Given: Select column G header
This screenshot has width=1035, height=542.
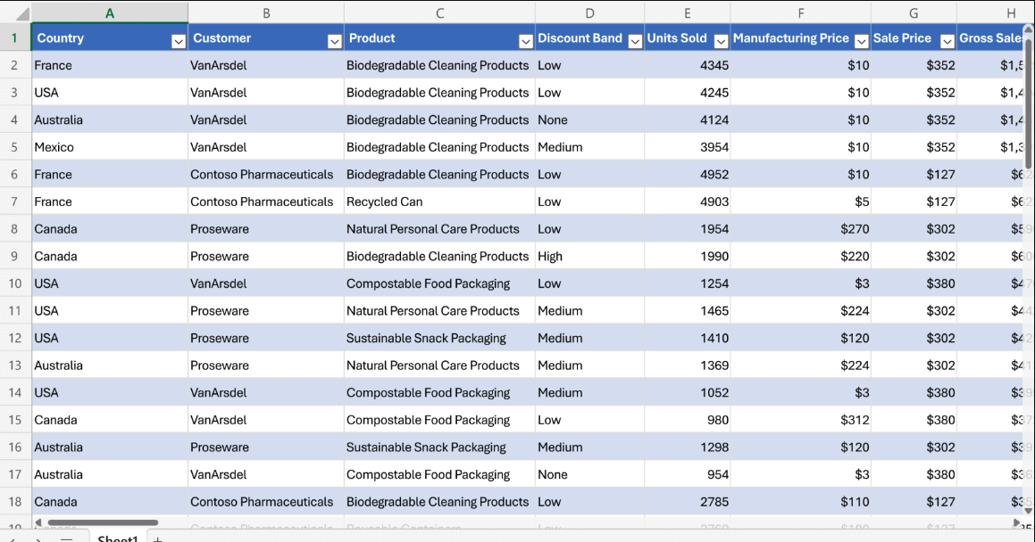Looking at the screenshot, I should (x=914, y=13).
